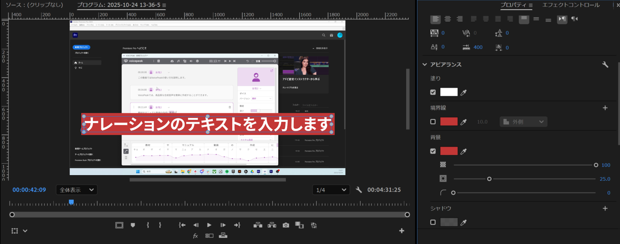Step back one frame
The height and width of the screenshot is (244, 620).
[x=196, y=225]
